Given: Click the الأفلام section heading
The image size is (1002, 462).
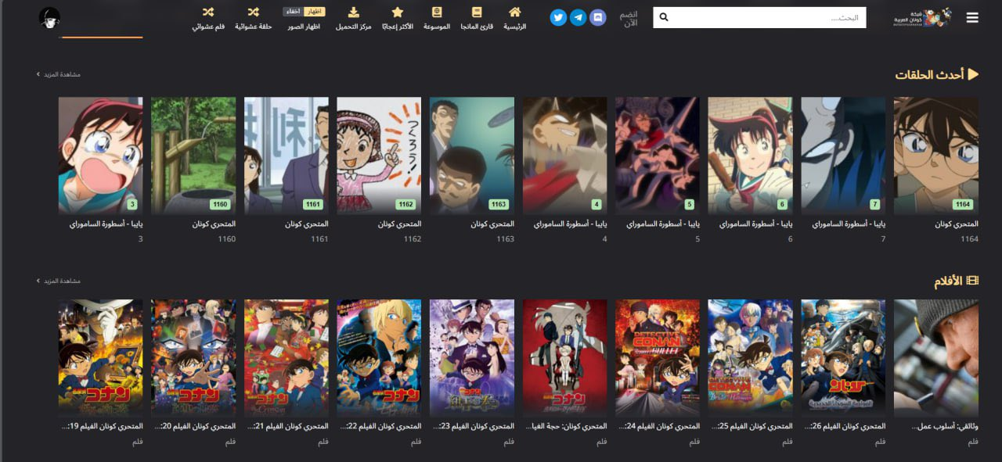Looking at the screenshot, I should tap(957, 281).
